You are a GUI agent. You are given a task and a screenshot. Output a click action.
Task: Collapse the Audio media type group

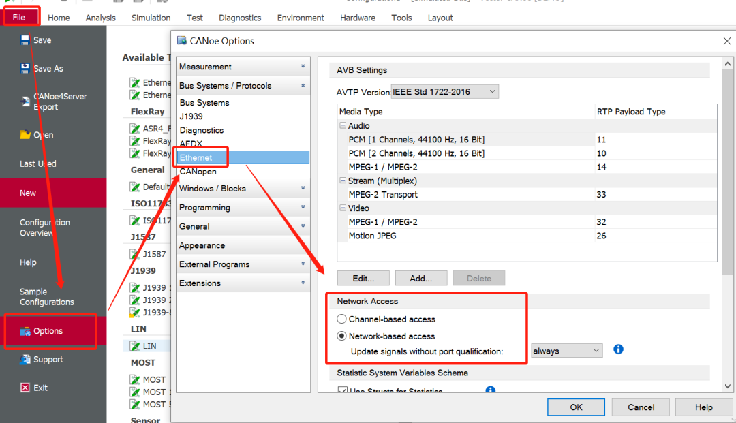pos(343,125)
